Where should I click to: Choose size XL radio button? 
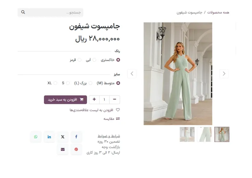point(55,83)
